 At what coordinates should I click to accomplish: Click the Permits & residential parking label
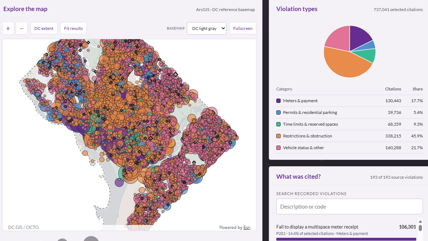pyautogui.click(x=310, y=112)
